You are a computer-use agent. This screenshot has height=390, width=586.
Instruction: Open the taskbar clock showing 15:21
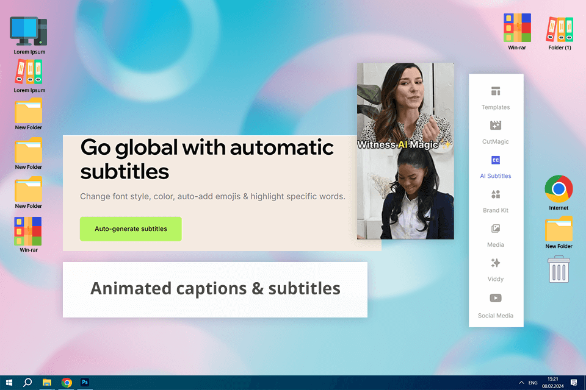pyautogui.click(x=553, y=383)
